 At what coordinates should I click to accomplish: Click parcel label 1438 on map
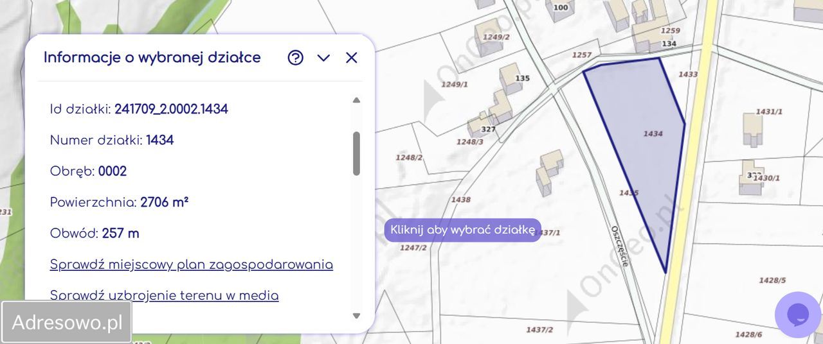click(x=461, y=200)
